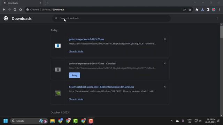Close the Downloads tab
Screen dimensions: 223x125
pyautogui.click(x=40, y=3)
